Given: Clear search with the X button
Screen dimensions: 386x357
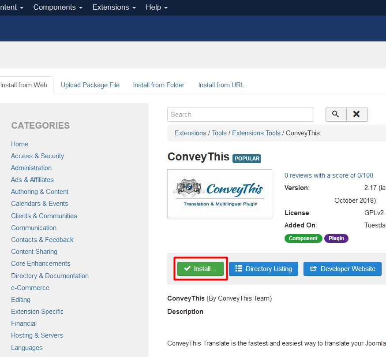Looking at the screenshot, I should click(x=357, y=114).
